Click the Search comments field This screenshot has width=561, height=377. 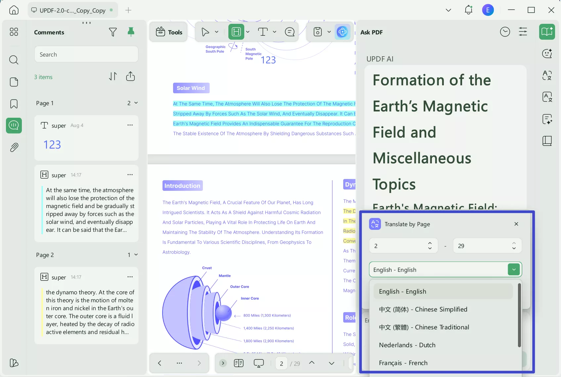[86, 54]
